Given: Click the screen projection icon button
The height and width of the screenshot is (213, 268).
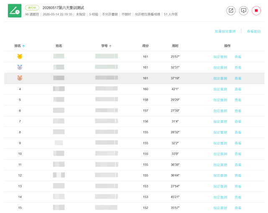Looking at the screenshot, I should coord(243,10).
